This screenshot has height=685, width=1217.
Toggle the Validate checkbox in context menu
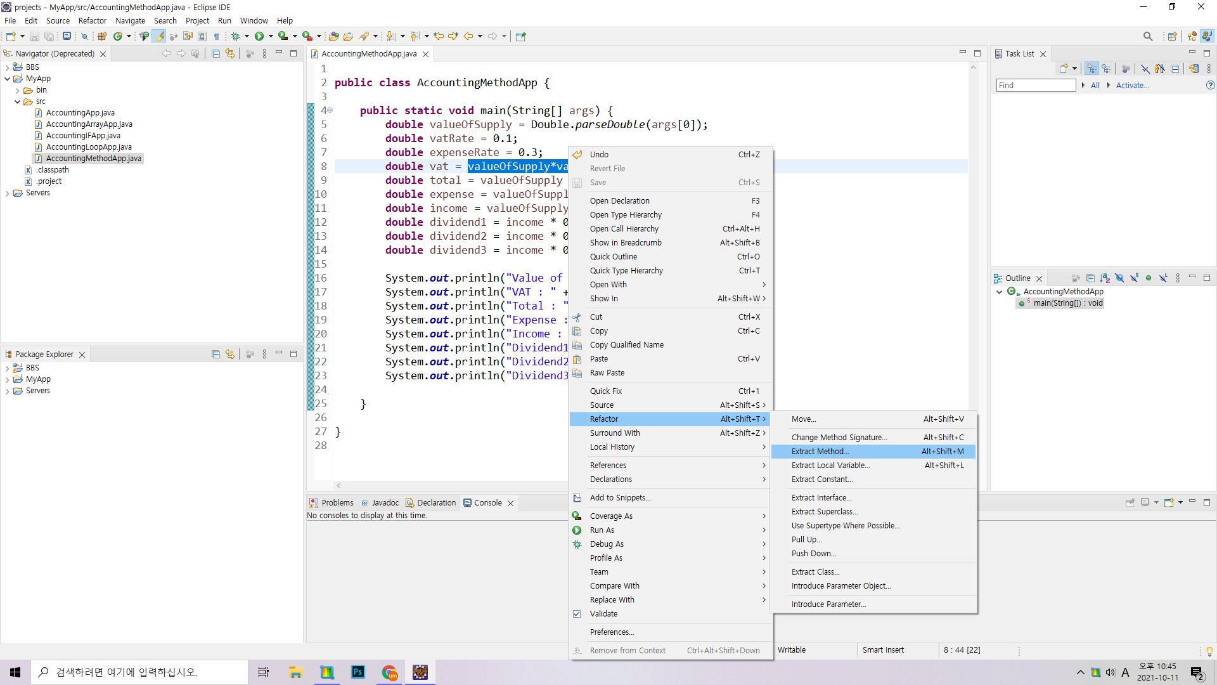pos(577,614)
